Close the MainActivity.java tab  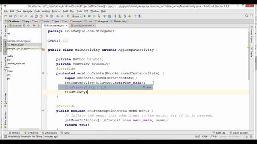(x=66, y=26)
